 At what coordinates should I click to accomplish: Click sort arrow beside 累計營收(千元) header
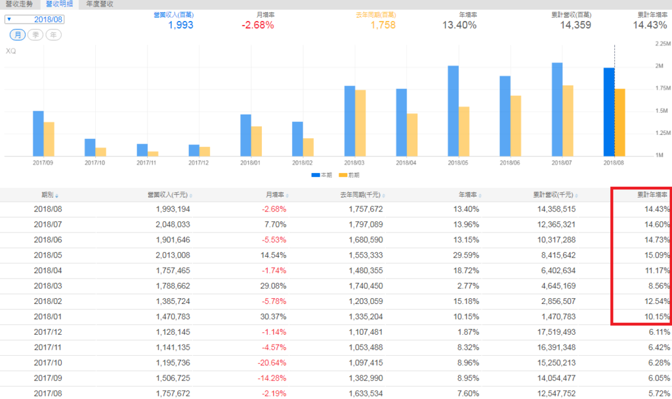(576, 196)
